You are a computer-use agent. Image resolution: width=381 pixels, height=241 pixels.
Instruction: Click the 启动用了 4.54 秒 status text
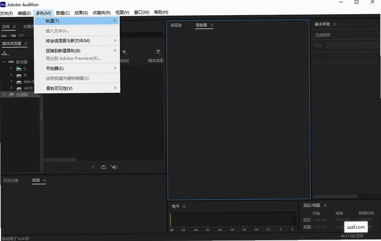(16, 239)
